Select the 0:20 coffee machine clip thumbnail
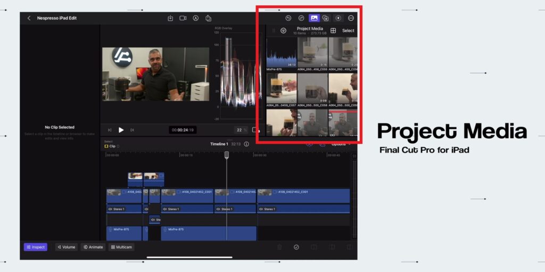This screenshot has height=272, width=545. (343, 53)
